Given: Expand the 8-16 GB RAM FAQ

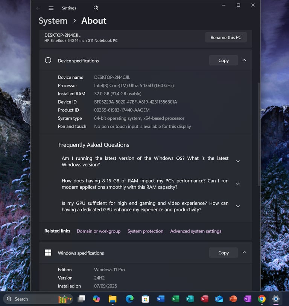Looking at the screenshot, I should point(237,184).
